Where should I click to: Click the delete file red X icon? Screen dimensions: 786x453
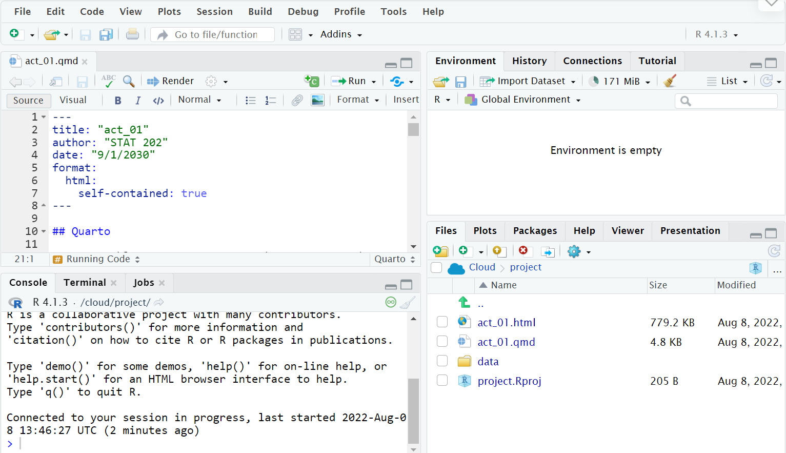(x=523, y=251)
